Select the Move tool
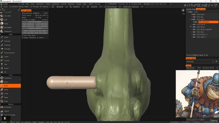Screen dimensions: 219x123 [6, 82]
